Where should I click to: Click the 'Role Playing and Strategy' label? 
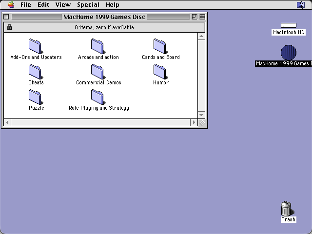99,108
